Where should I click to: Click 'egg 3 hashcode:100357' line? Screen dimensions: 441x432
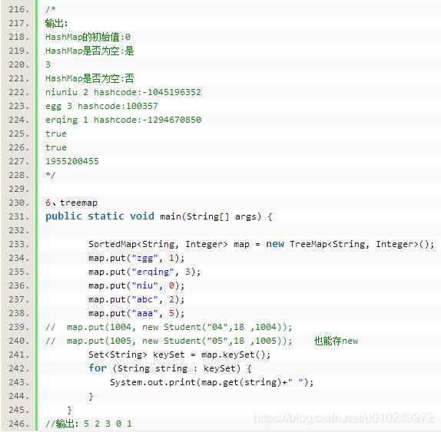click(101, 106)
